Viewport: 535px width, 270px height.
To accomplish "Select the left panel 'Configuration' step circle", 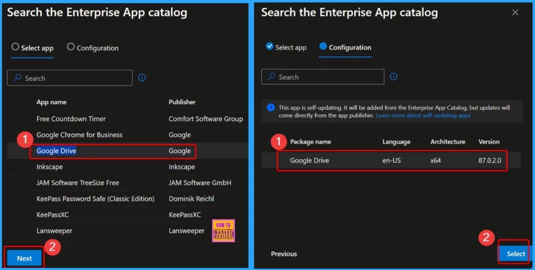I will pos(71,46).
